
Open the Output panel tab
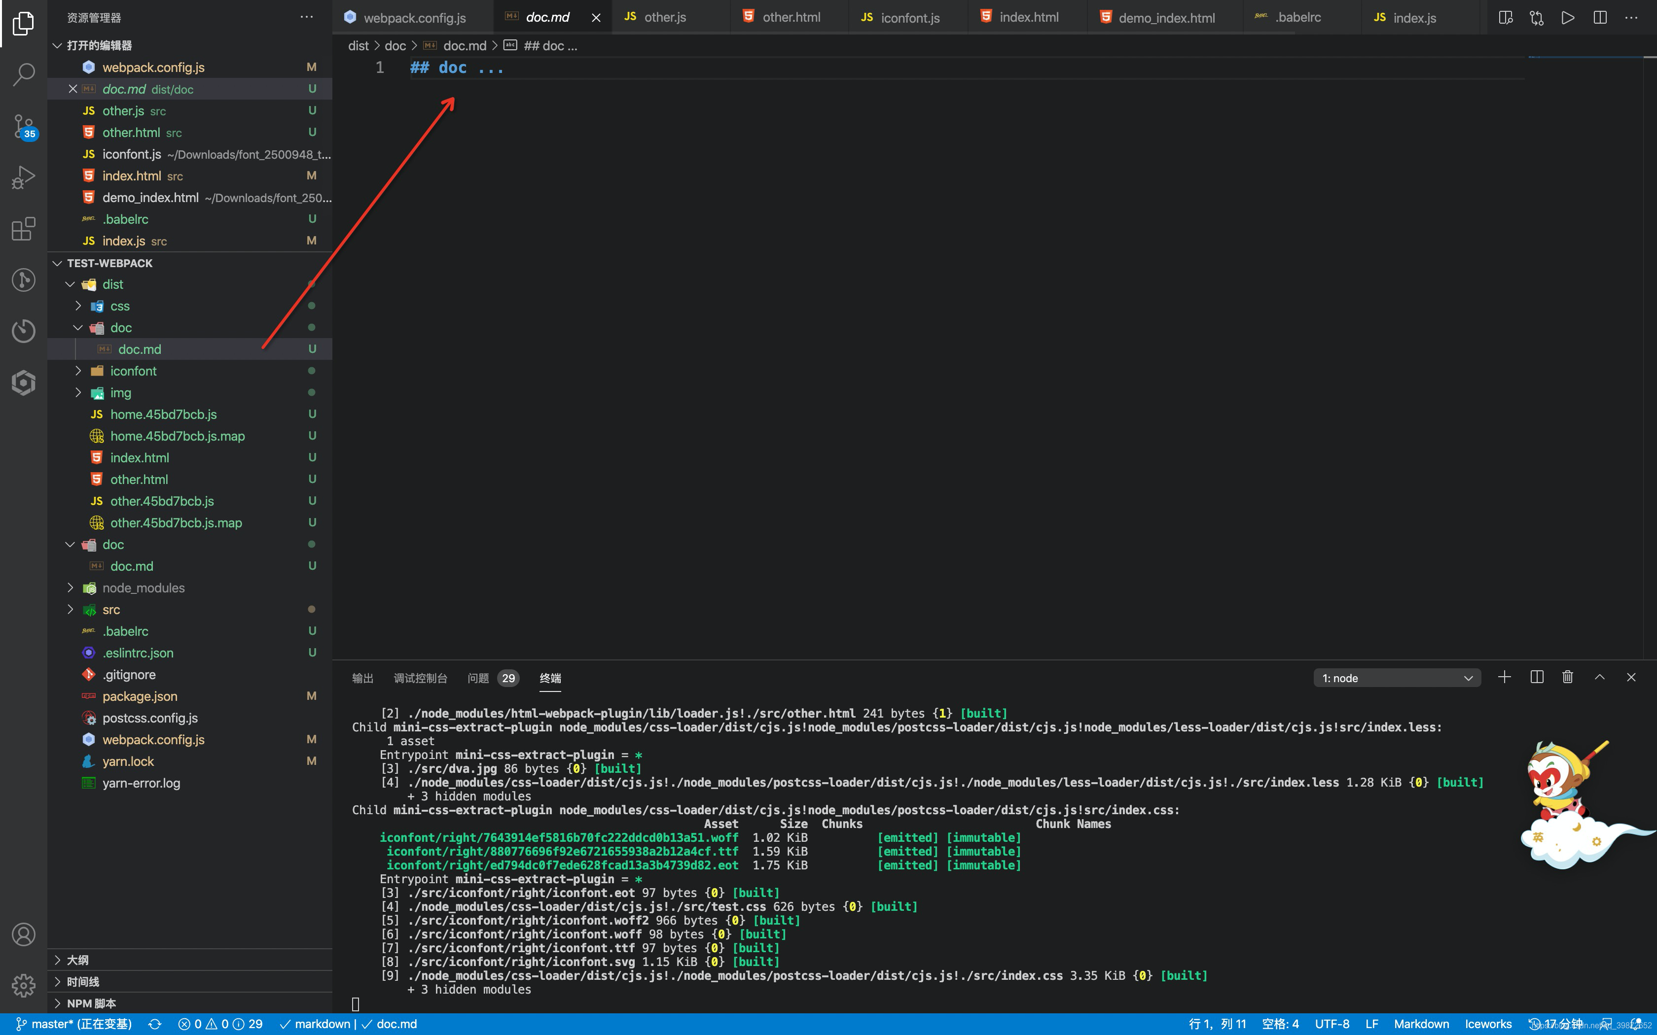(362, 678)
